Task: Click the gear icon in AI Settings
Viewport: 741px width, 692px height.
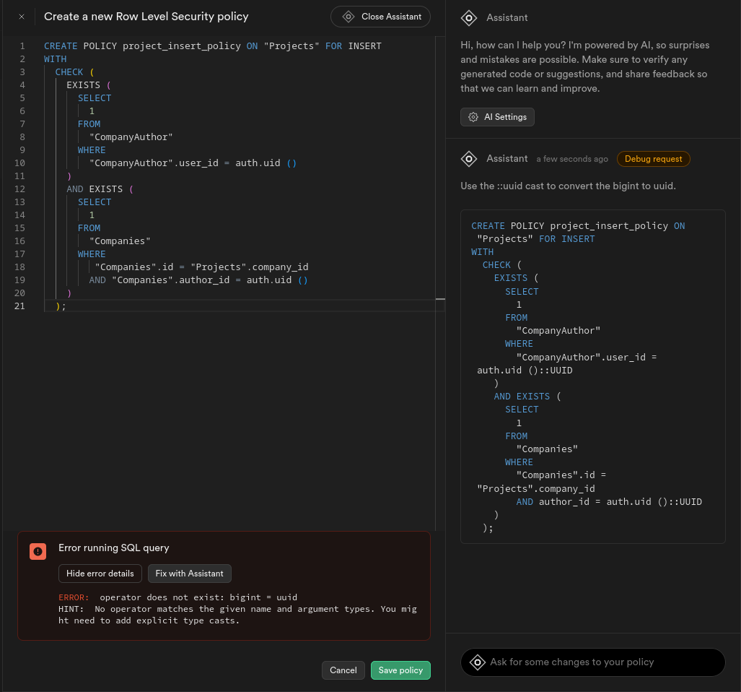Action: pyautogui.click(x=473, y=117)
